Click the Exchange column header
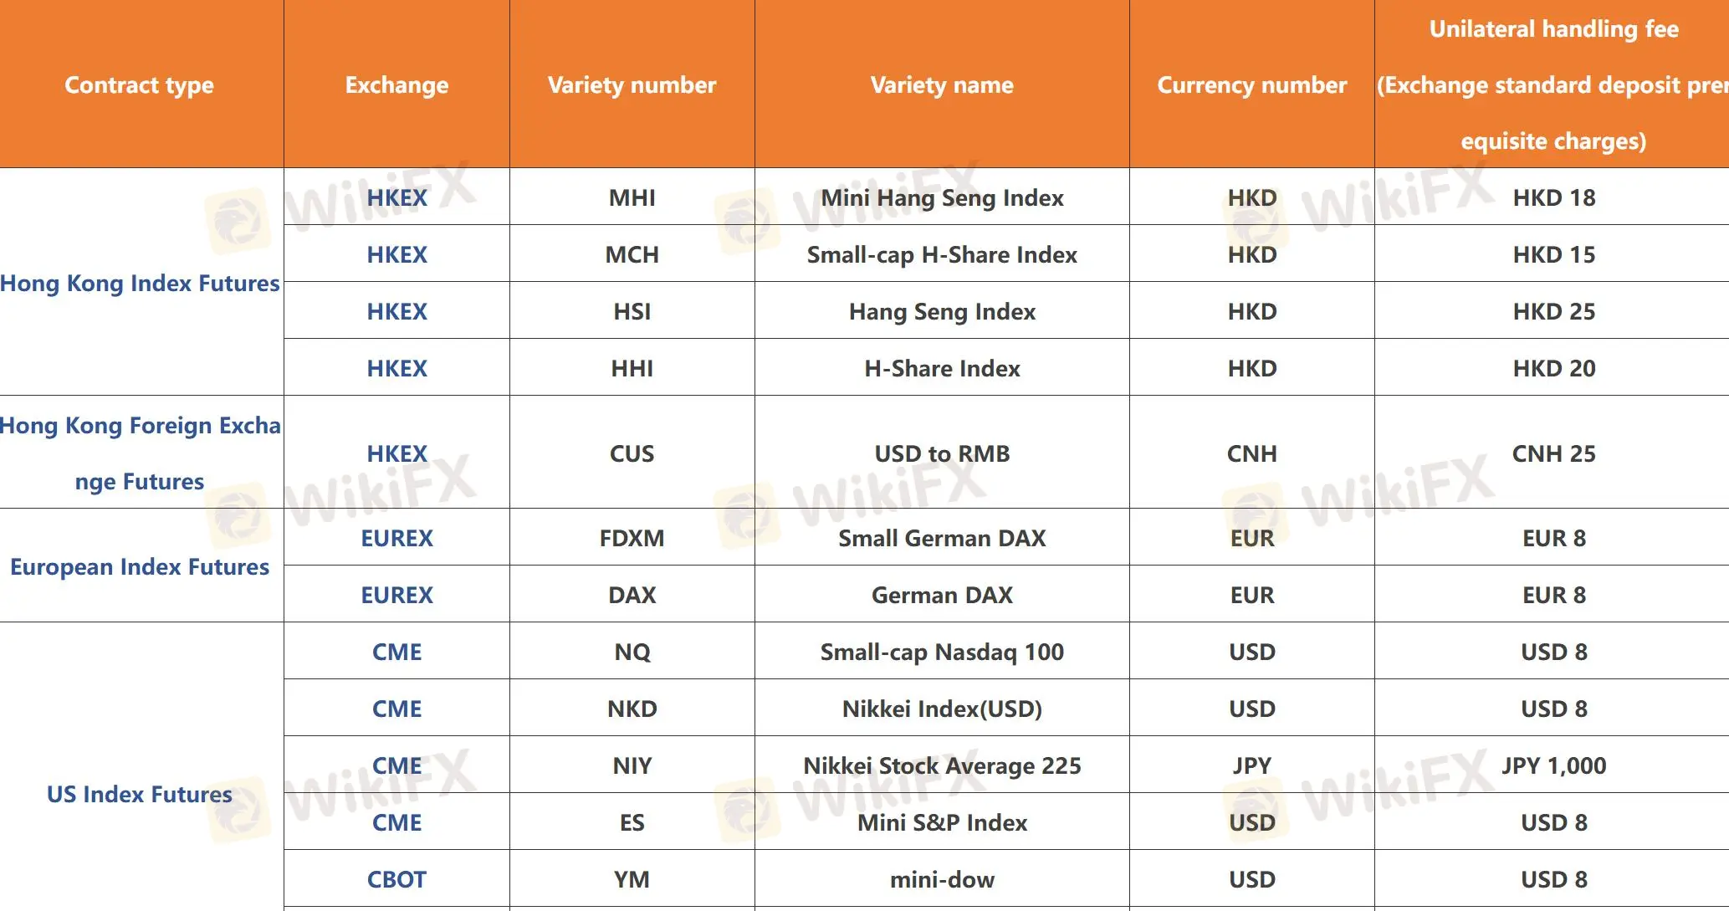 click(x=396, y=85)
